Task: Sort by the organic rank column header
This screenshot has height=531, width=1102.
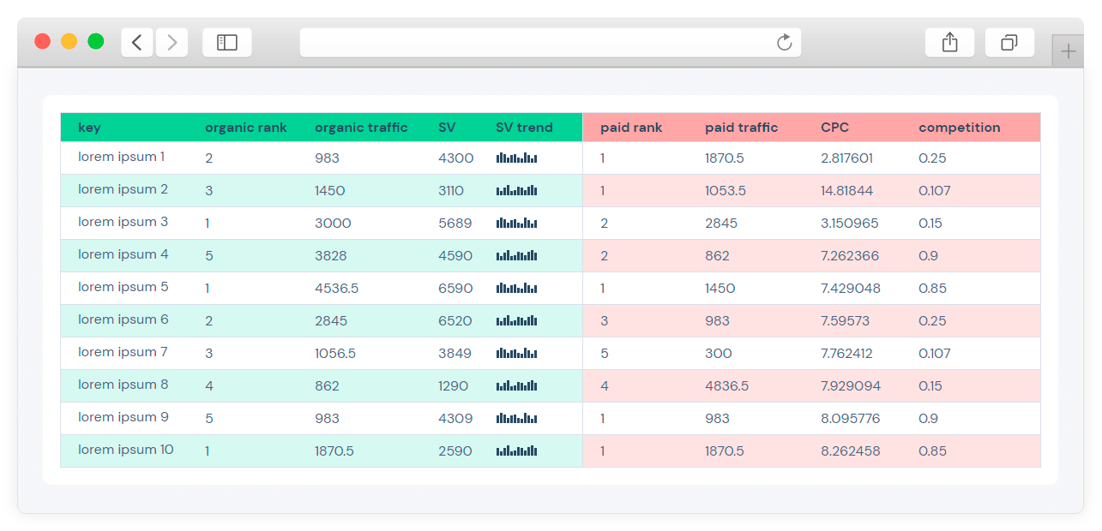Action: click(246, 128)
